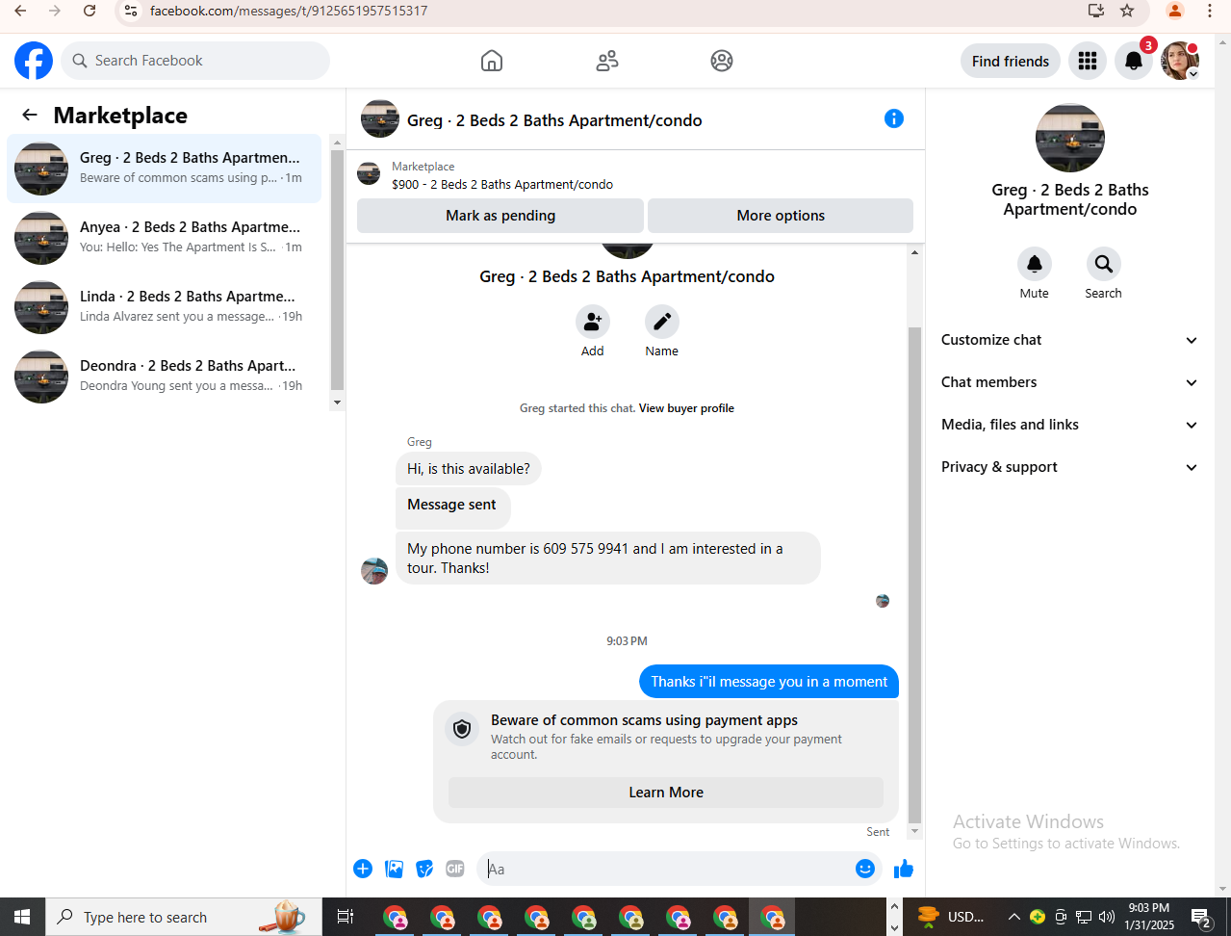Open the Windows Start button
This screenshot has height=936, width=1231.
coord(22,917)
